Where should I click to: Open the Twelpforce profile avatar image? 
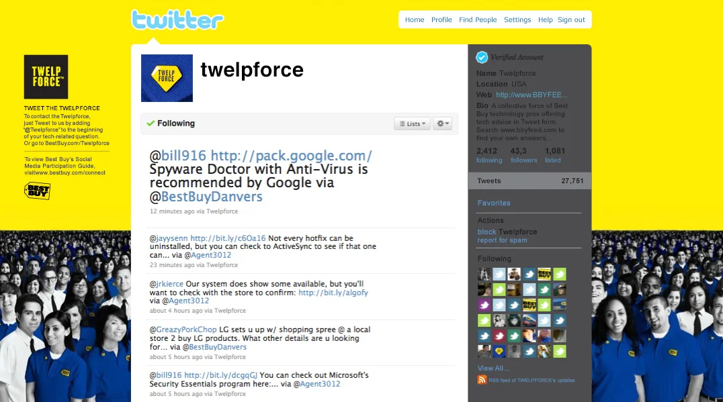point(167,78)
